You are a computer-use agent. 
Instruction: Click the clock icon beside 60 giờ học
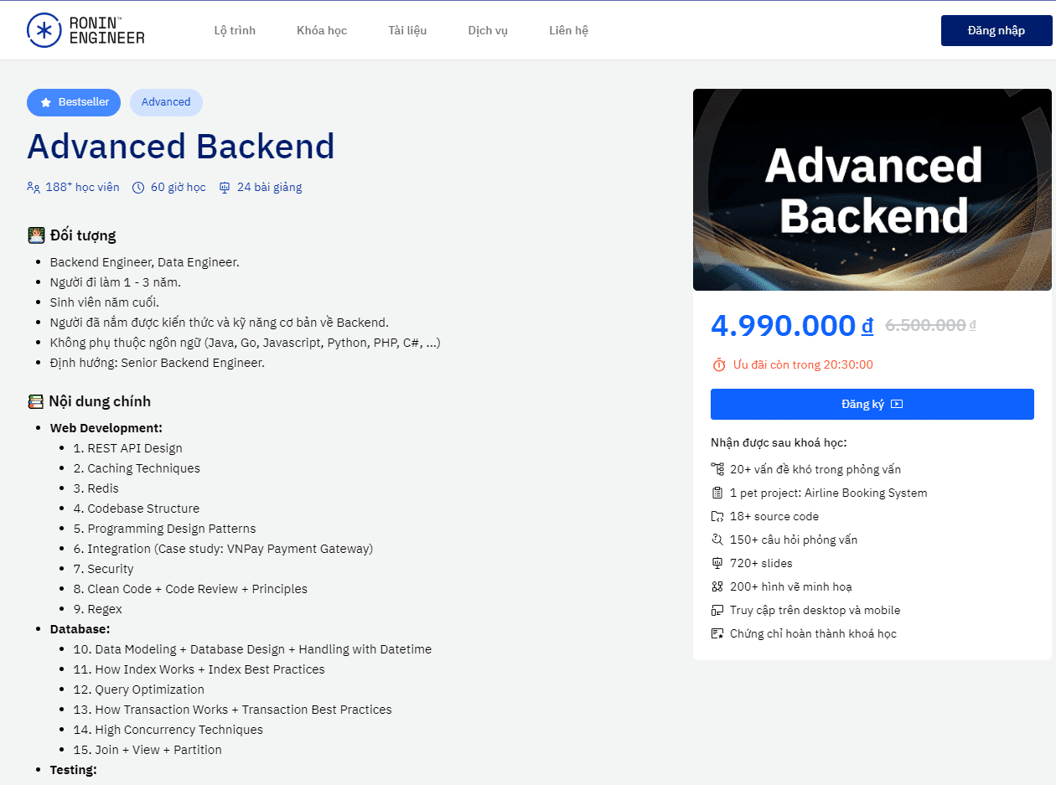tap(138, 188)
